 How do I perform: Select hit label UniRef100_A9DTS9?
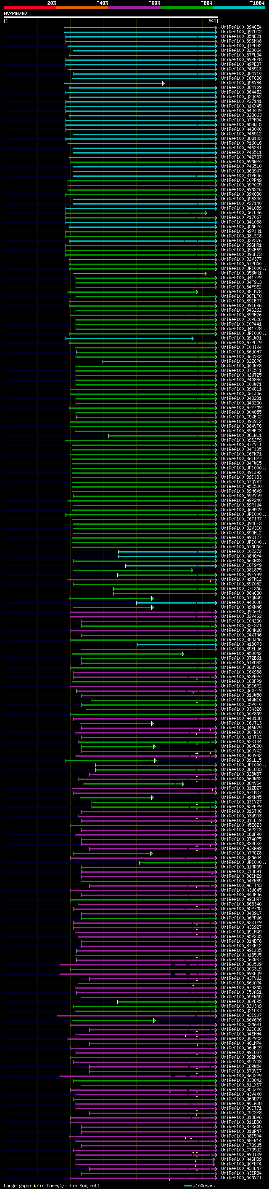241,1154
